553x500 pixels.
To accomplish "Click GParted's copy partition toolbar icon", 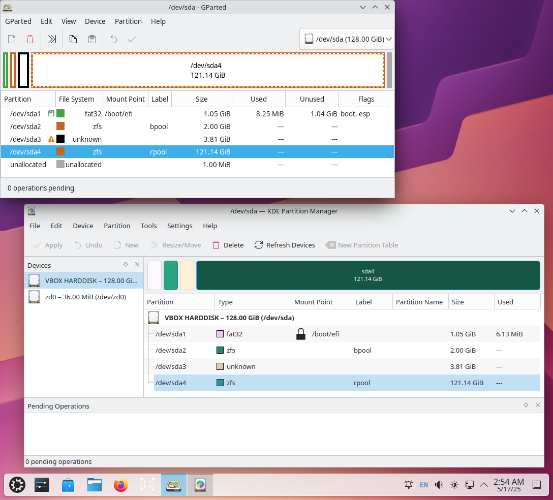I will tap(73, 39).
